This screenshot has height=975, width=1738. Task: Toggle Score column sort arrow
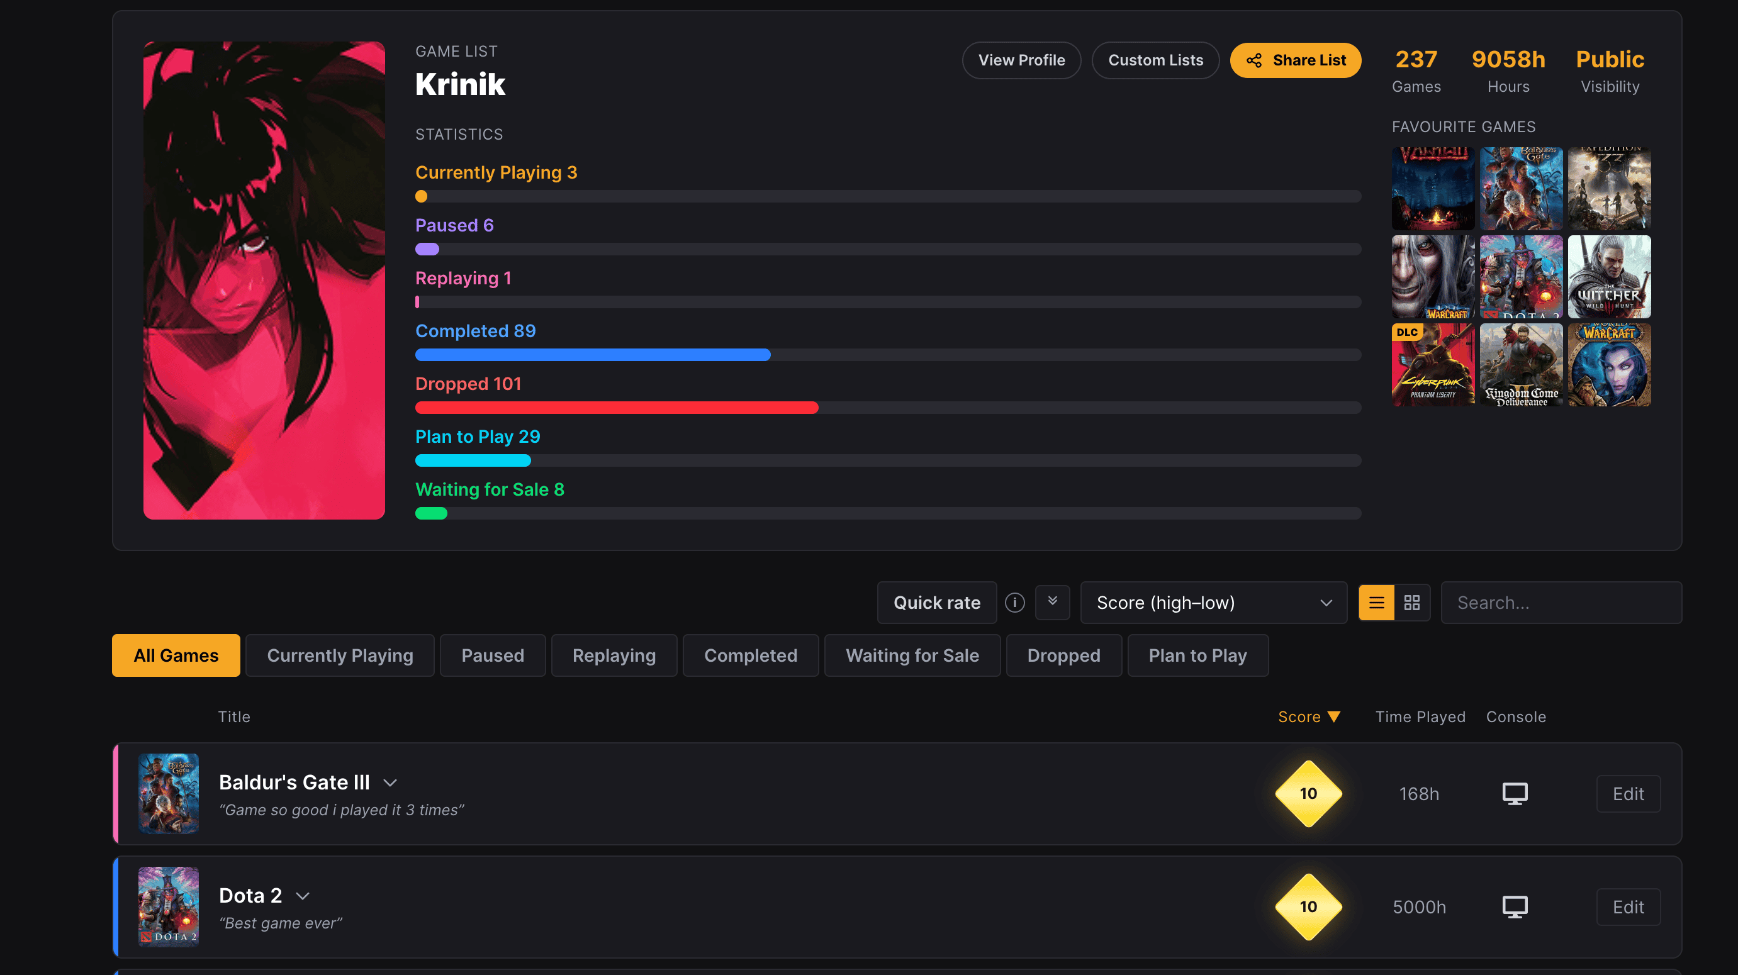click(x=1333, y=716)
